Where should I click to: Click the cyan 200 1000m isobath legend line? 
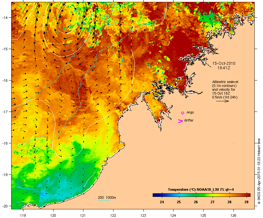click(x=104, y=200)
